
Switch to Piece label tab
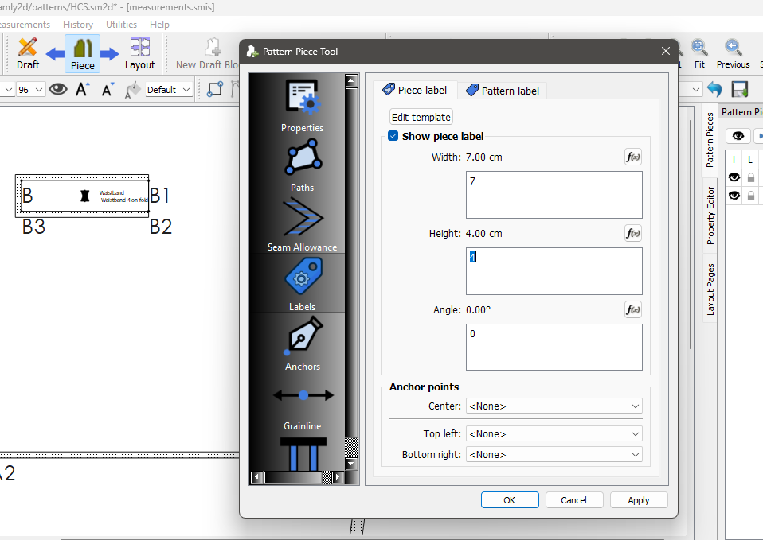coord(415,90)
